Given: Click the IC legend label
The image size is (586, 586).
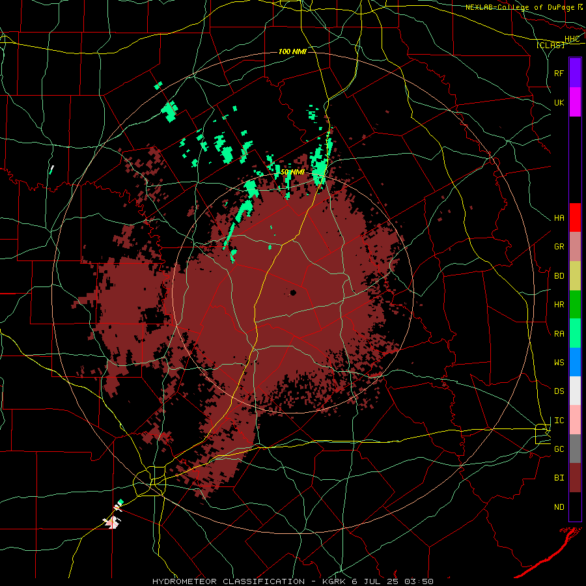Looking at the screenshot, I should pos(559,421).
